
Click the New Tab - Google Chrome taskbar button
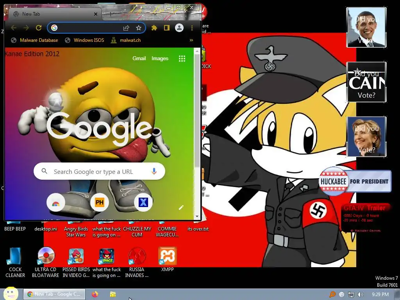coord(54,294)
